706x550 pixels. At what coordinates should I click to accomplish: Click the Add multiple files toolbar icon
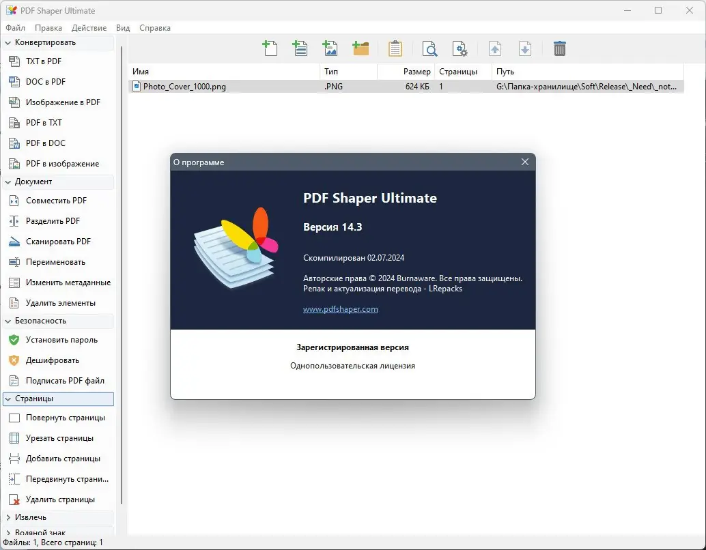pyautogui.click(x=300, y=48)
